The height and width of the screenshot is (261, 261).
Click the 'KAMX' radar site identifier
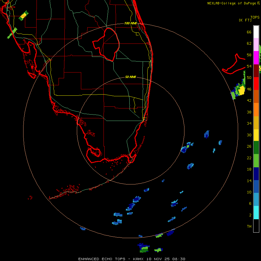point(139,259)
